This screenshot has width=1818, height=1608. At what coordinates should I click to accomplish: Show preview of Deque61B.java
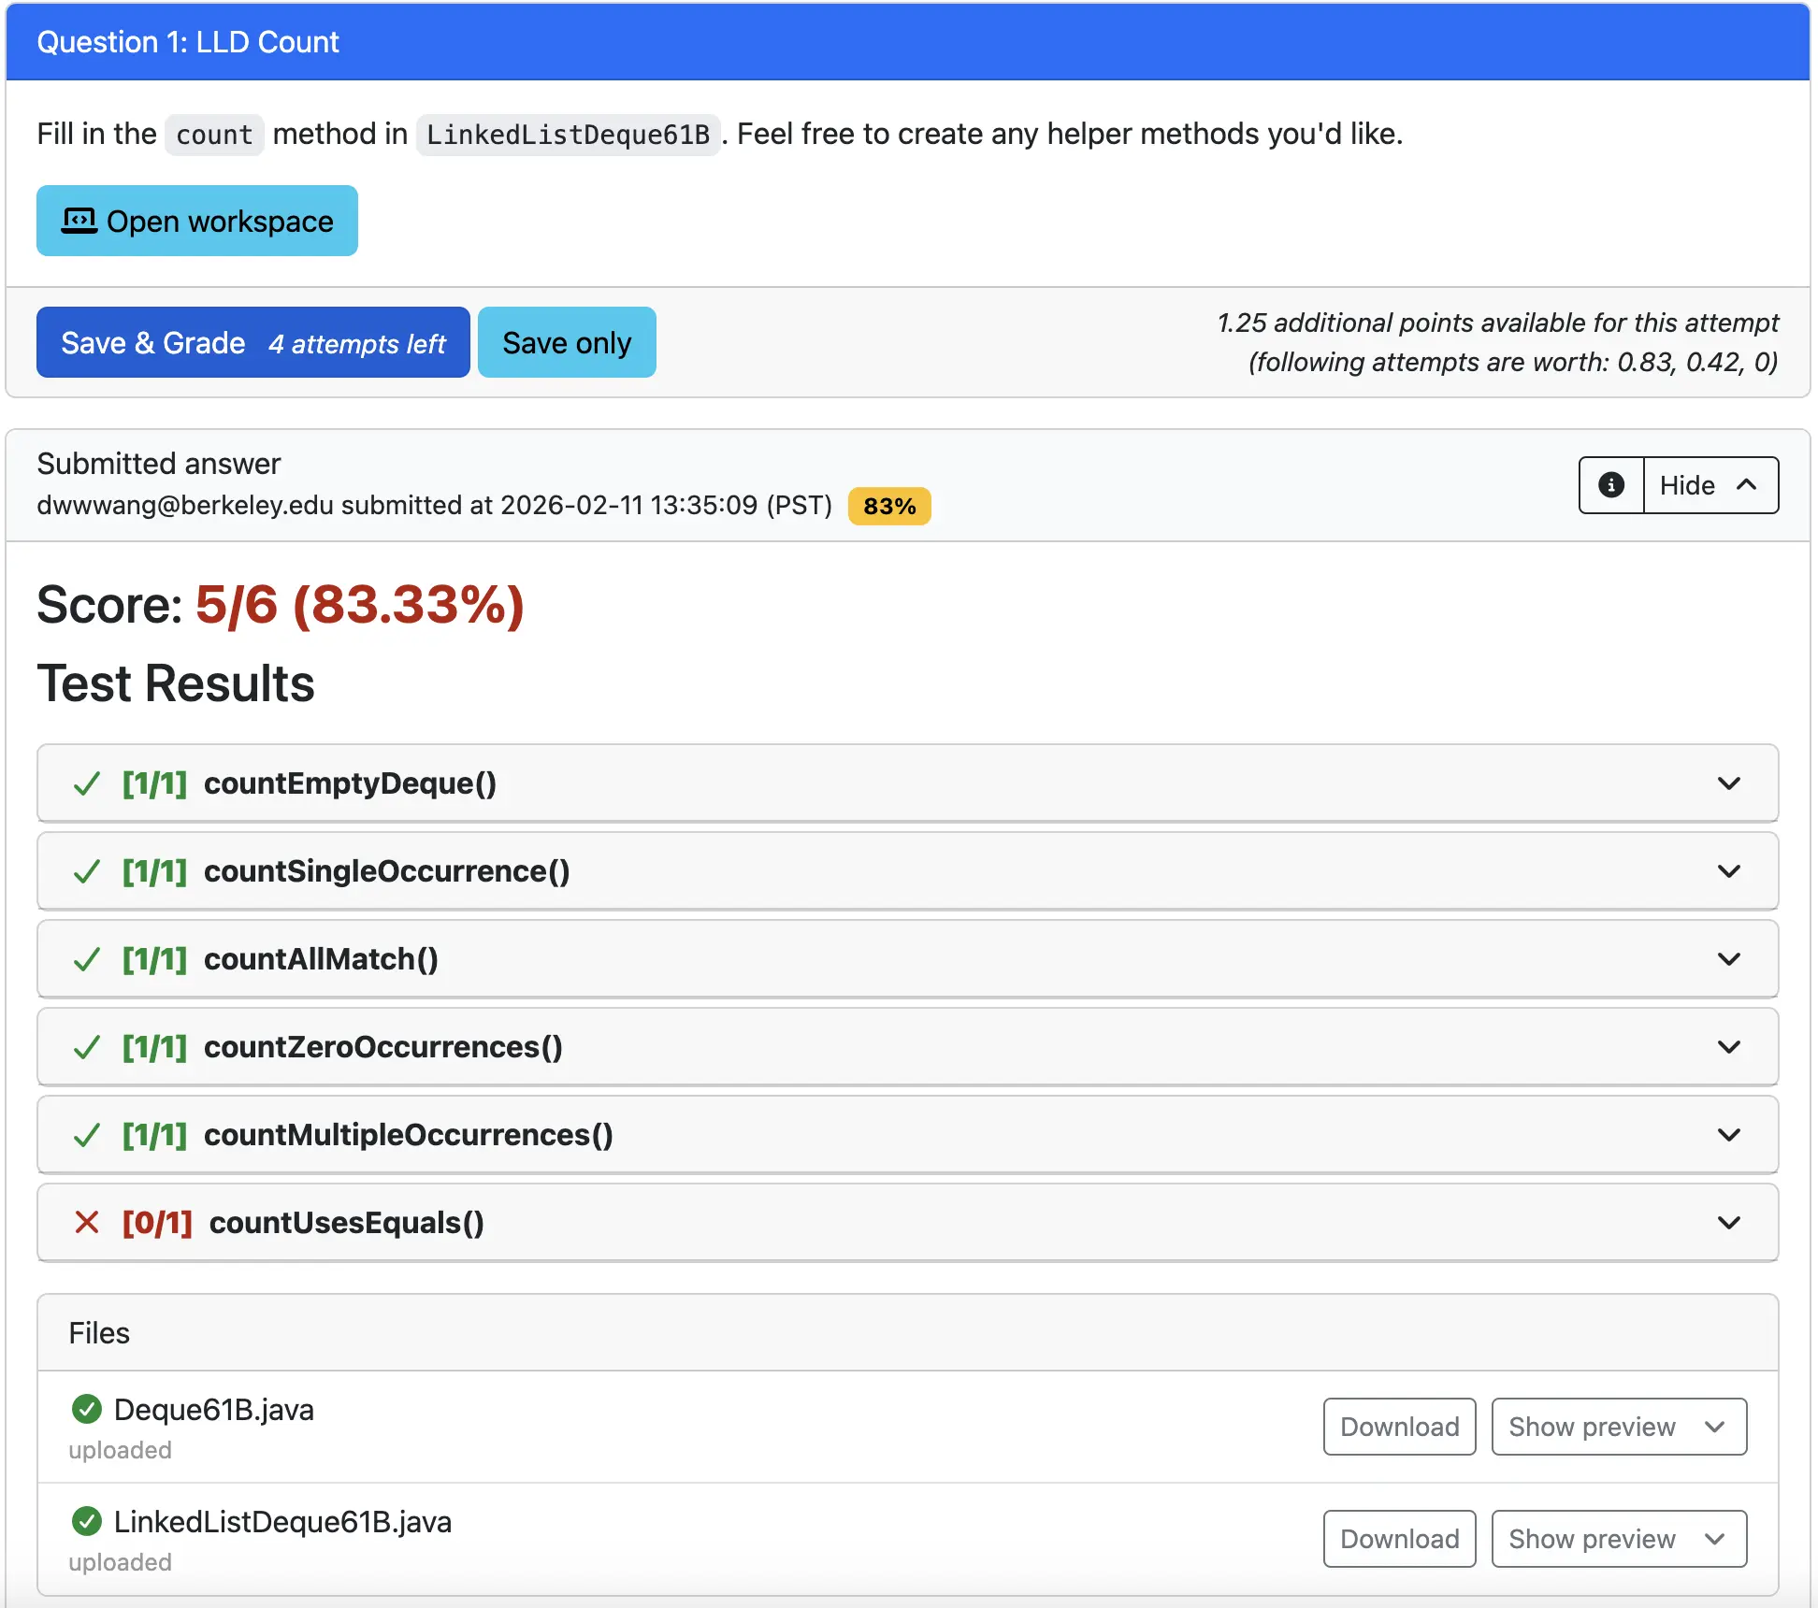(x=1618, y=1427)
